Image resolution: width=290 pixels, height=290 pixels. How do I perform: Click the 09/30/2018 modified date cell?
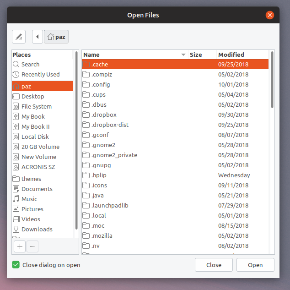[x=233, y=115]
